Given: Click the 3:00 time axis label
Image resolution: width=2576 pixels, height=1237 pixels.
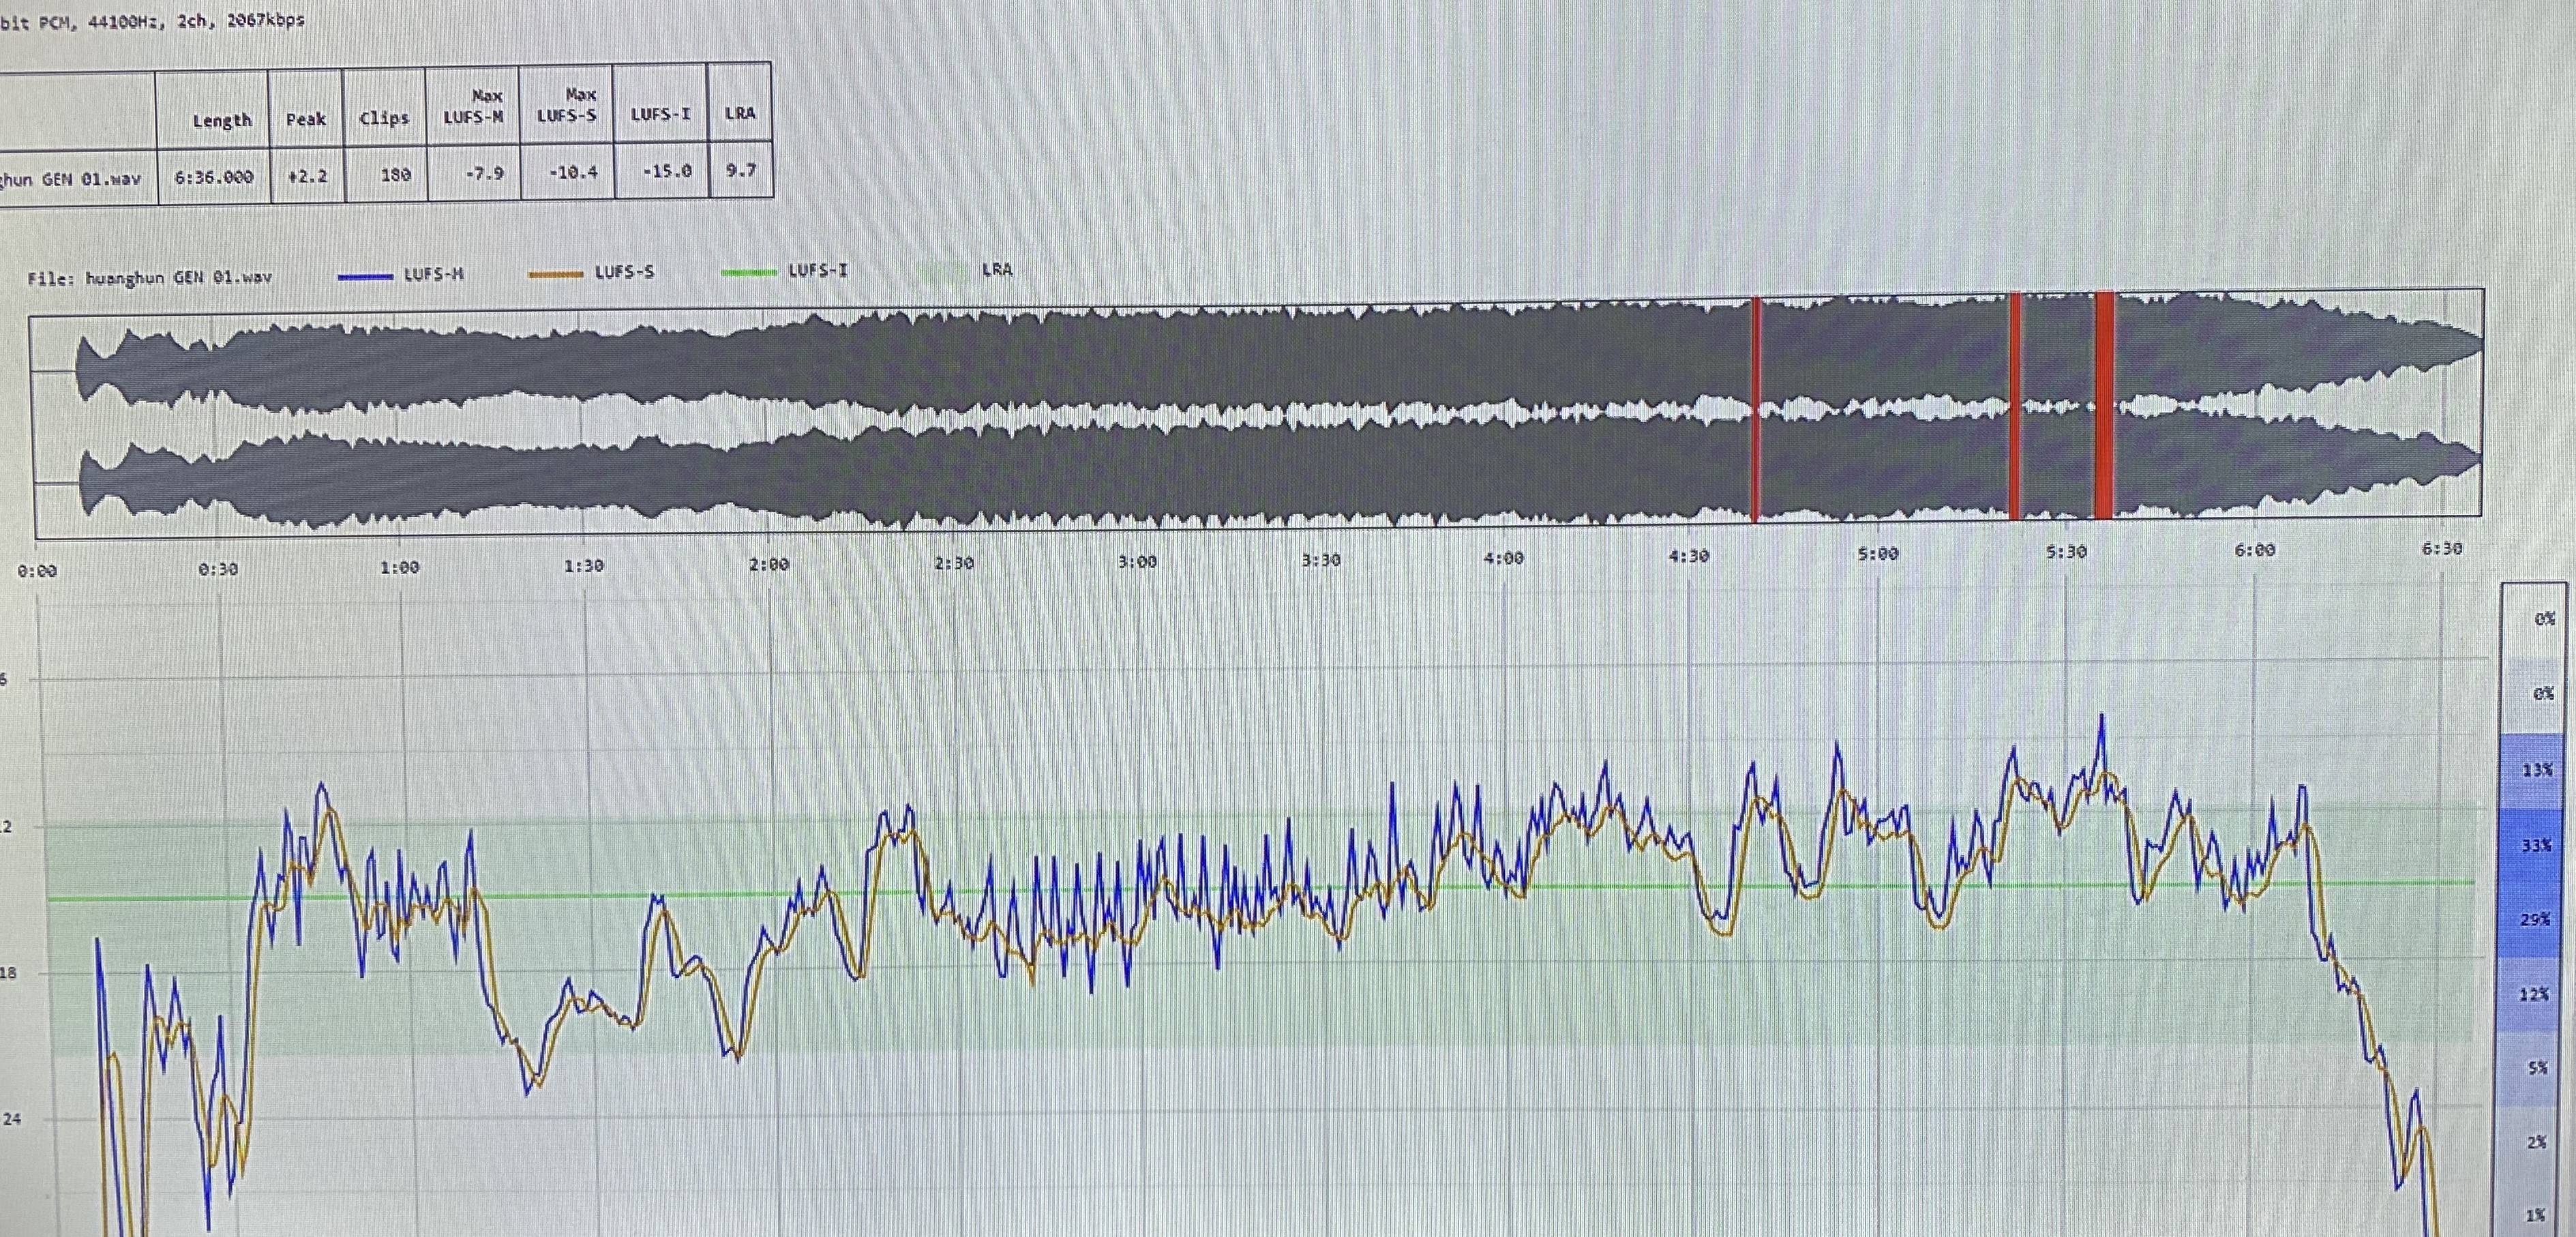Looking at the screenshot, I should pos(1137,561).
